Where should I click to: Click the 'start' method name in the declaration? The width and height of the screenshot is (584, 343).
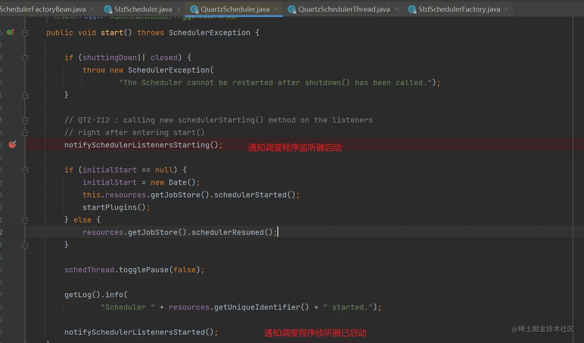(112, 33)
